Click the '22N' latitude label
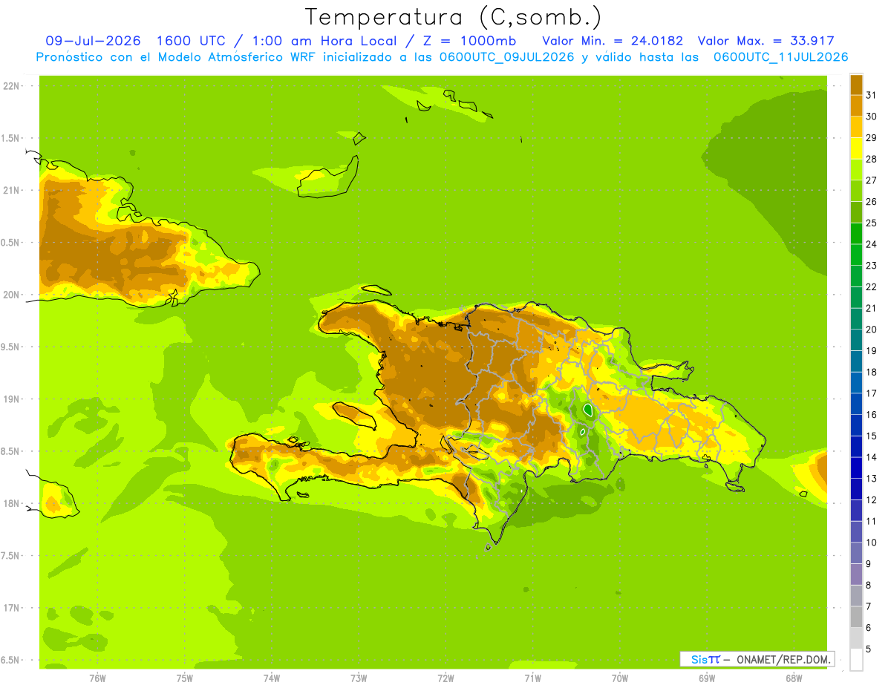This screenshot has height=688, width=891. tap(10, 86)
